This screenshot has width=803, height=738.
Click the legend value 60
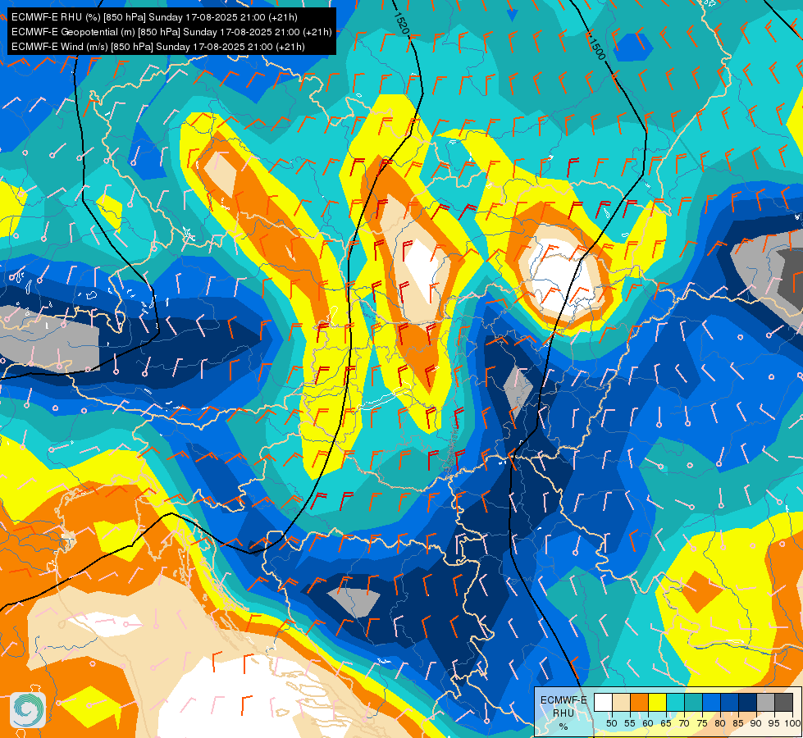tap(648, 723)
